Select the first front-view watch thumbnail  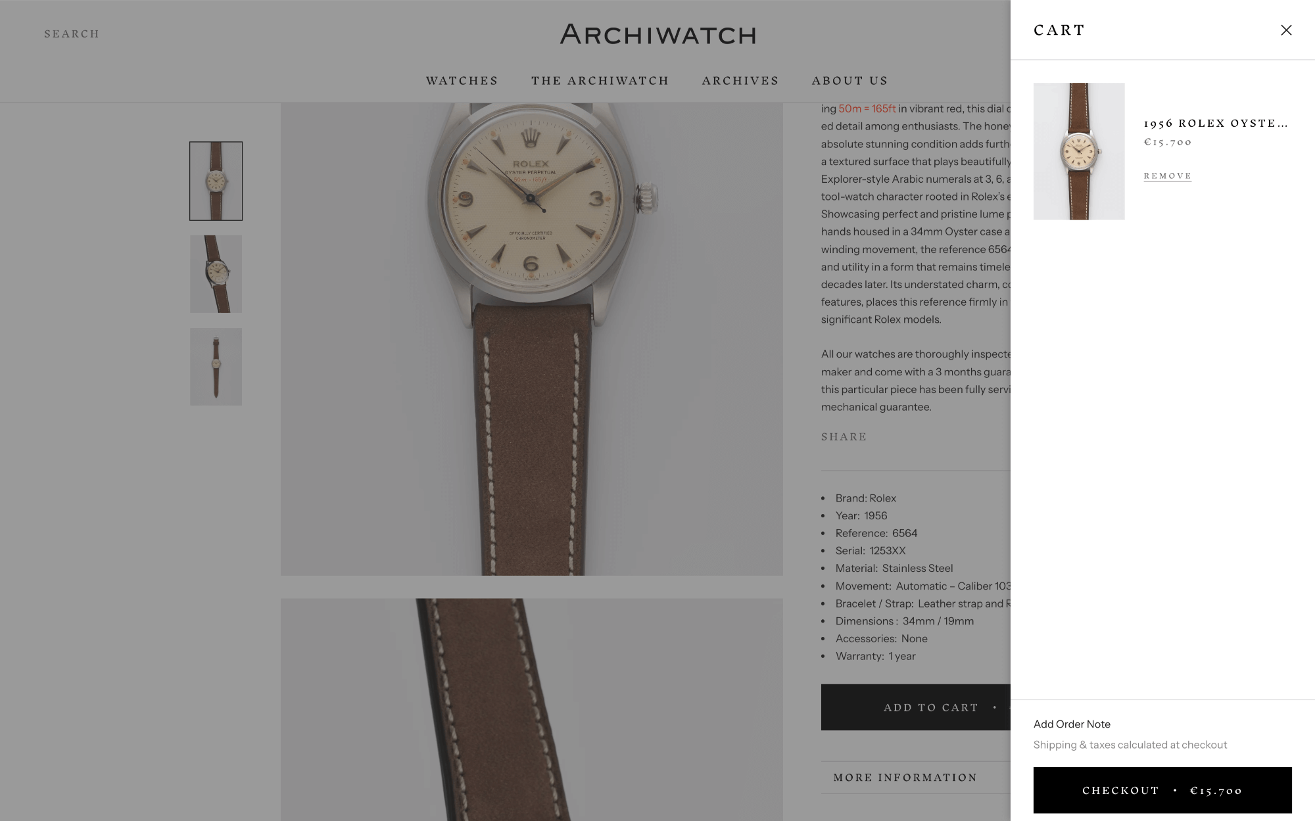(216, 181)
